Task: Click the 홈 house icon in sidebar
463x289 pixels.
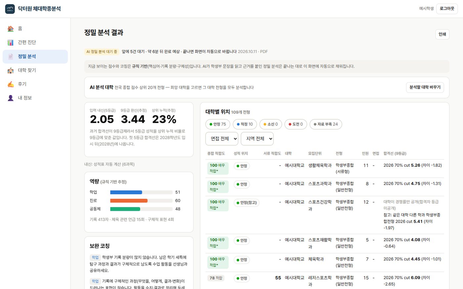Action: pos(11,29)
